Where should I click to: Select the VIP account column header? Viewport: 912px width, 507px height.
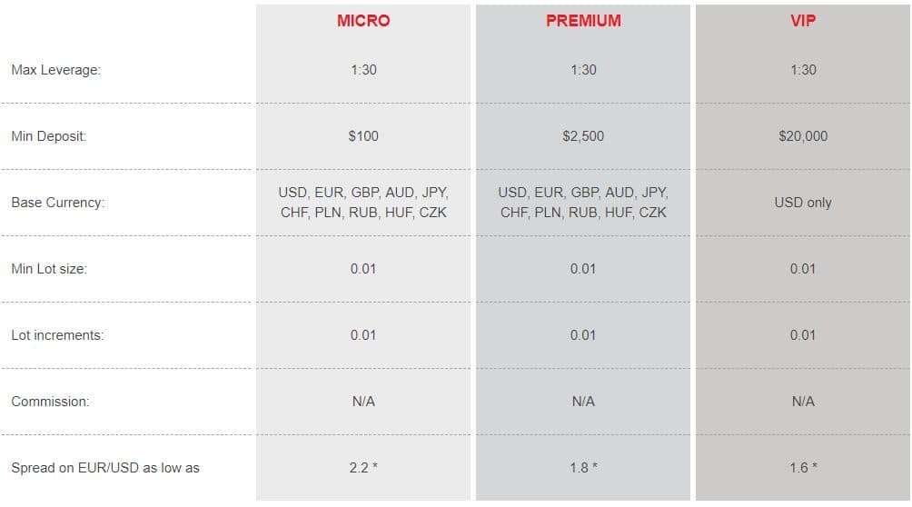(x=803, y=21)
